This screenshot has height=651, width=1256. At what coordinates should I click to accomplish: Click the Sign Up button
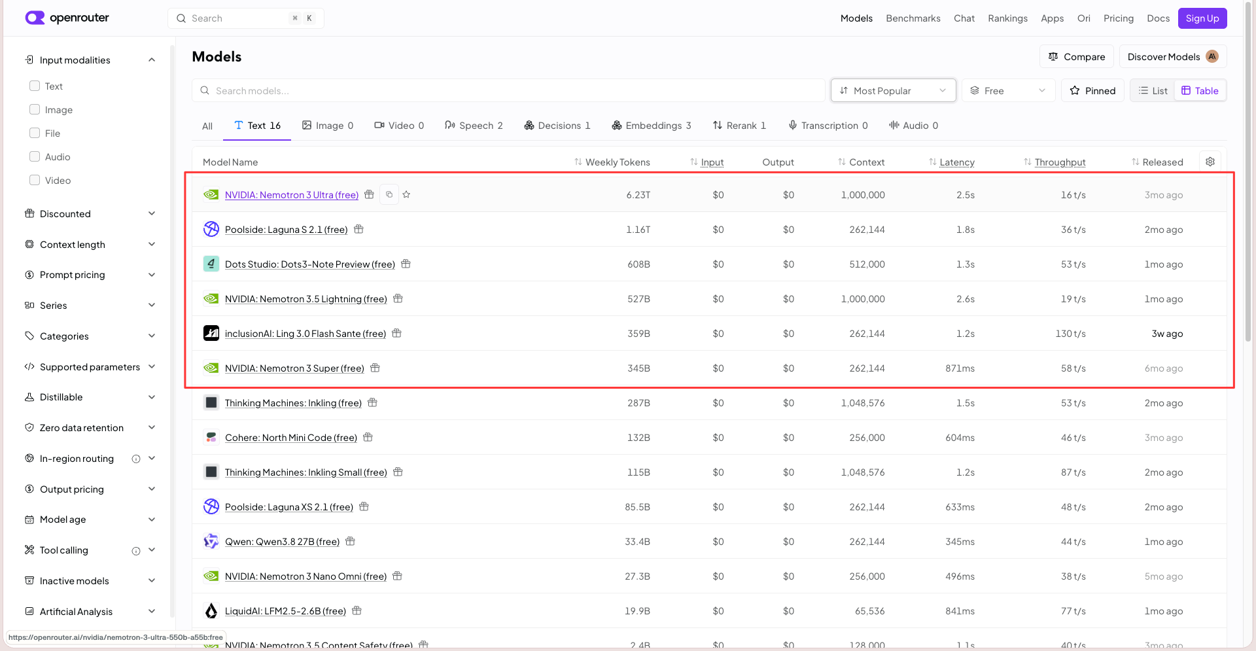pyautogui.click(x=1202, y=18)
